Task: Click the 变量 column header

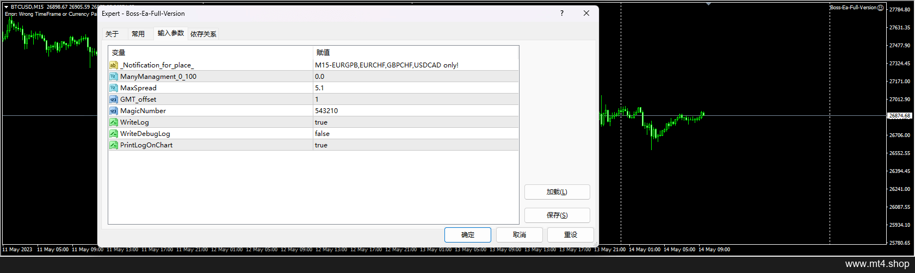Action: 211,53
